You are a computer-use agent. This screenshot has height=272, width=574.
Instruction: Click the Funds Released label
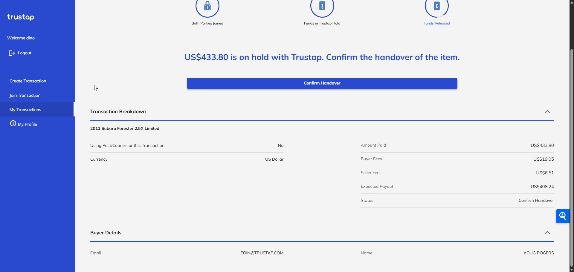pyautogui.click(x=436, y=23)
